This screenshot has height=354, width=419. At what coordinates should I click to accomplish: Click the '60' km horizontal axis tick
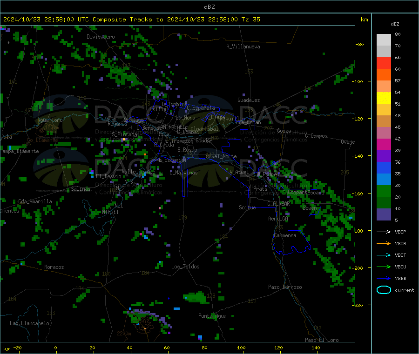(167, 347)
